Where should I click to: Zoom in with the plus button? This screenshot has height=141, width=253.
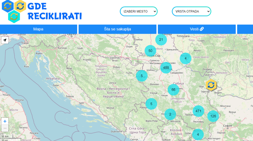5,121
